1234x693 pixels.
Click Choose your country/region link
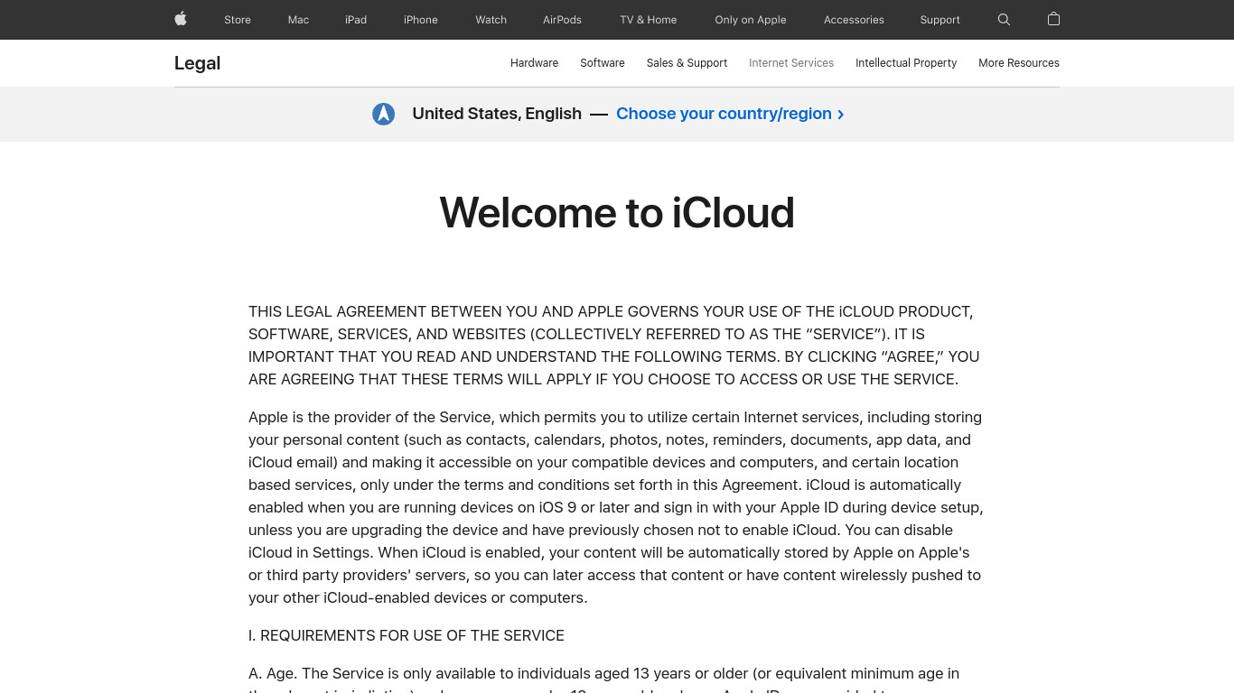tap(730, 114)
